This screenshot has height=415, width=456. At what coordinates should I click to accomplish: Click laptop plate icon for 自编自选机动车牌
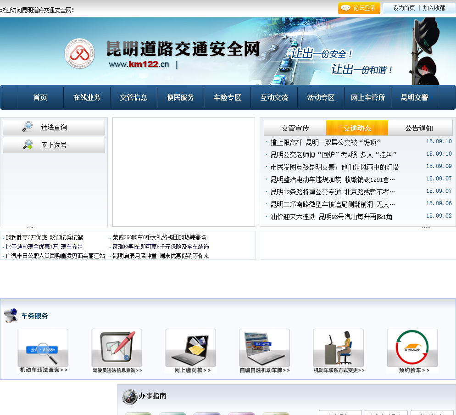(265, 348)
